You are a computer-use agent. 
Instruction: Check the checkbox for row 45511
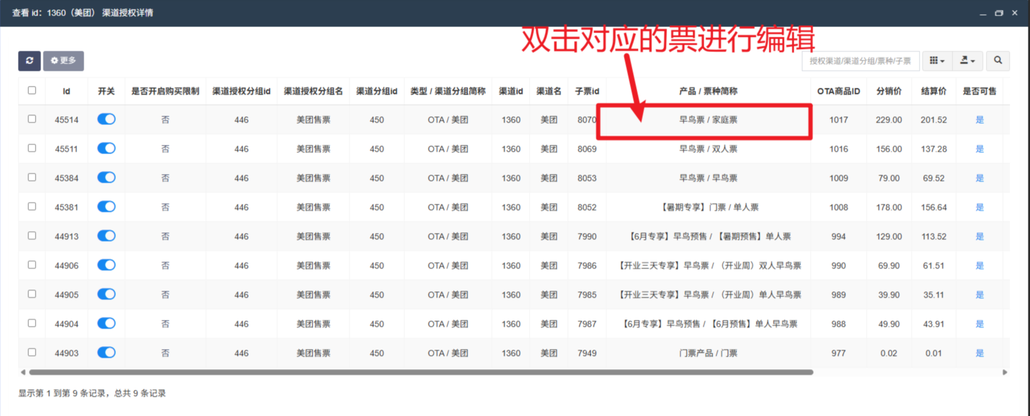32,148
